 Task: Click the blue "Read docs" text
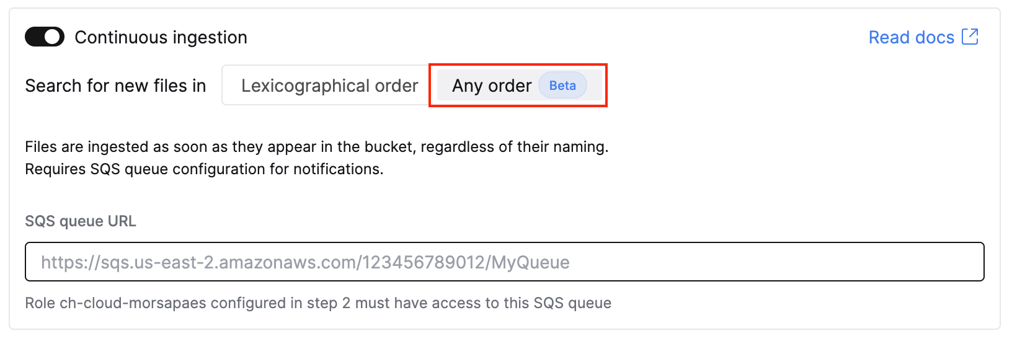(x=911, y=37)
